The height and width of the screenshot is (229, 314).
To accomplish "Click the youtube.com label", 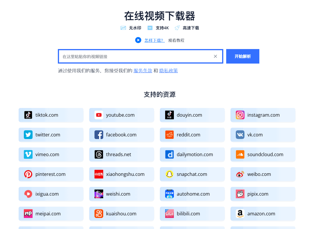I will tap(120, 115).
